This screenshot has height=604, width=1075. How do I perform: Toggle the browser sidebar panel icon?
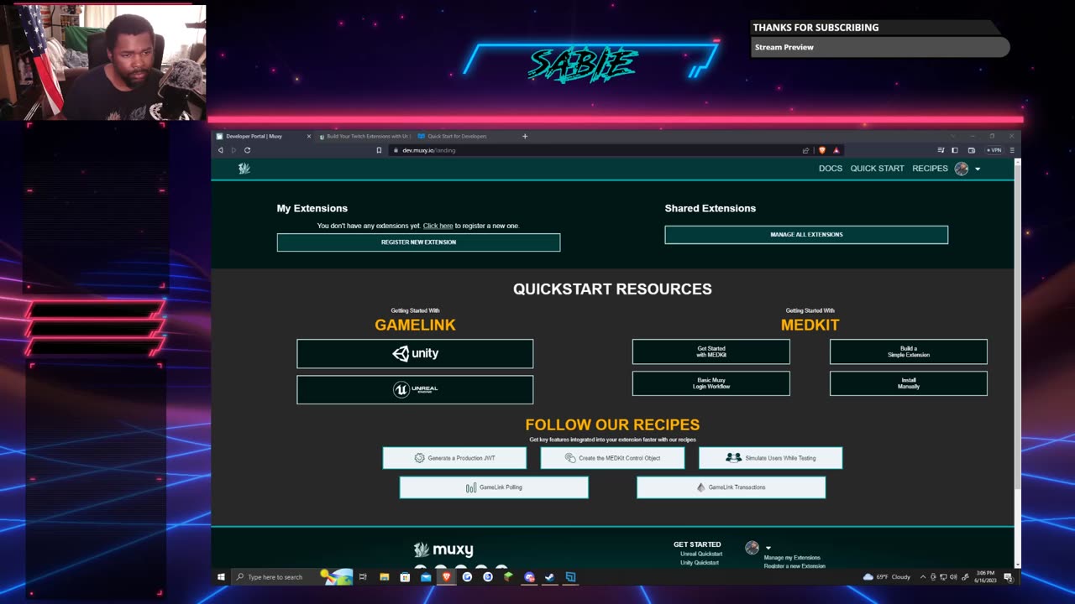954,150
